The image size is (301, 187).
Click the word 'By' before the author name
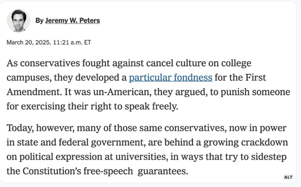click(x=39, y=21)
